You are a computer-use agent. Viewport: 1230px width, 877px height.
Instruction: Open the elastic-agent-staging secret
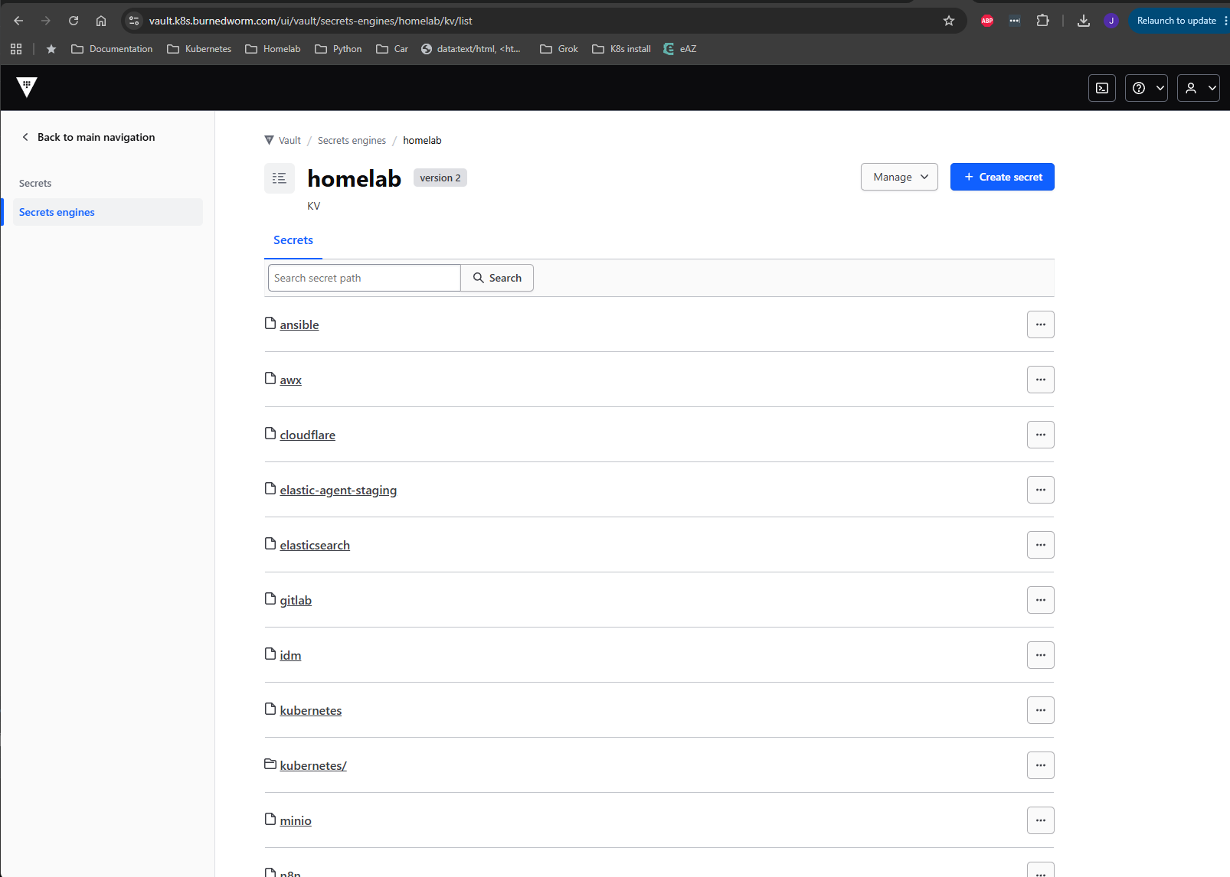point(339,490)
